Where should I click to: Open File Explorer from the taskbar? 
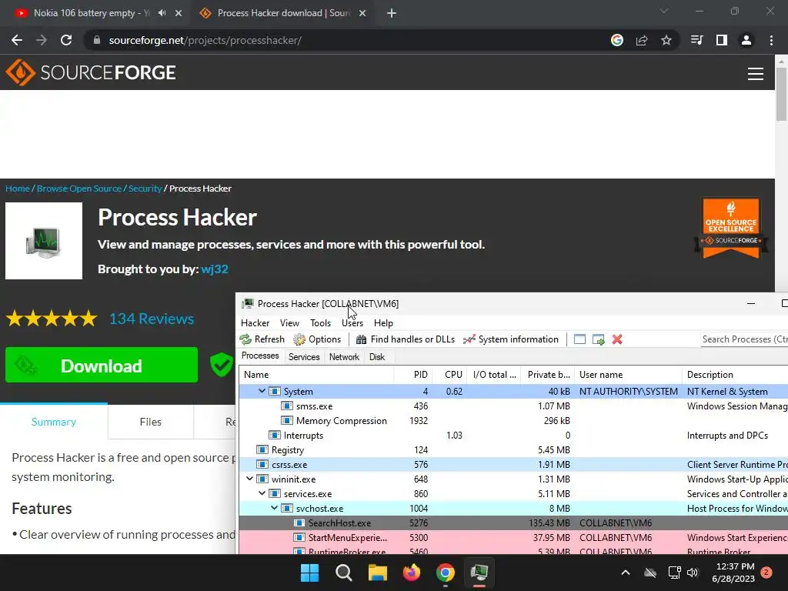coord(377,573)
